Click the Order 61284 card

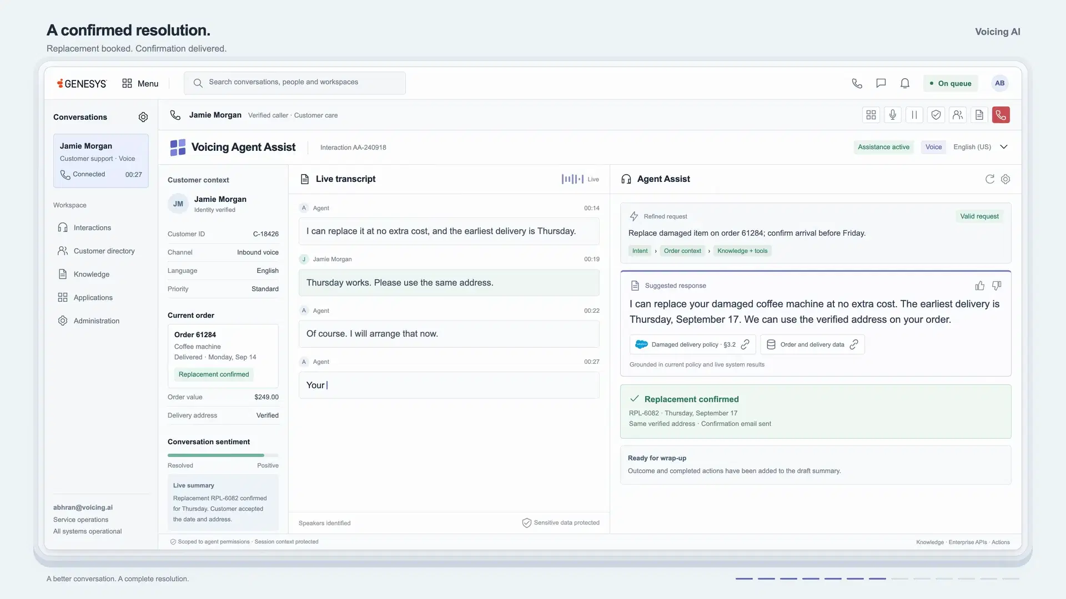click(223, 356)
